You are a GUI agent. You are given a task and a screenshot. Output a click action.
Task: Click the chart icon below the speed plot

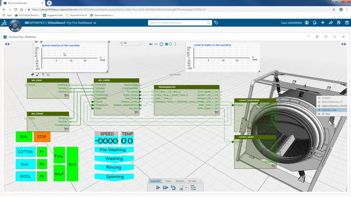tap(48, 74)
